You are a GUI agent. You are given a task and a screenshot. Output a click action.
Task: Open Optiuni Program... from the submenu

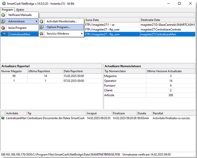point(62,27)
